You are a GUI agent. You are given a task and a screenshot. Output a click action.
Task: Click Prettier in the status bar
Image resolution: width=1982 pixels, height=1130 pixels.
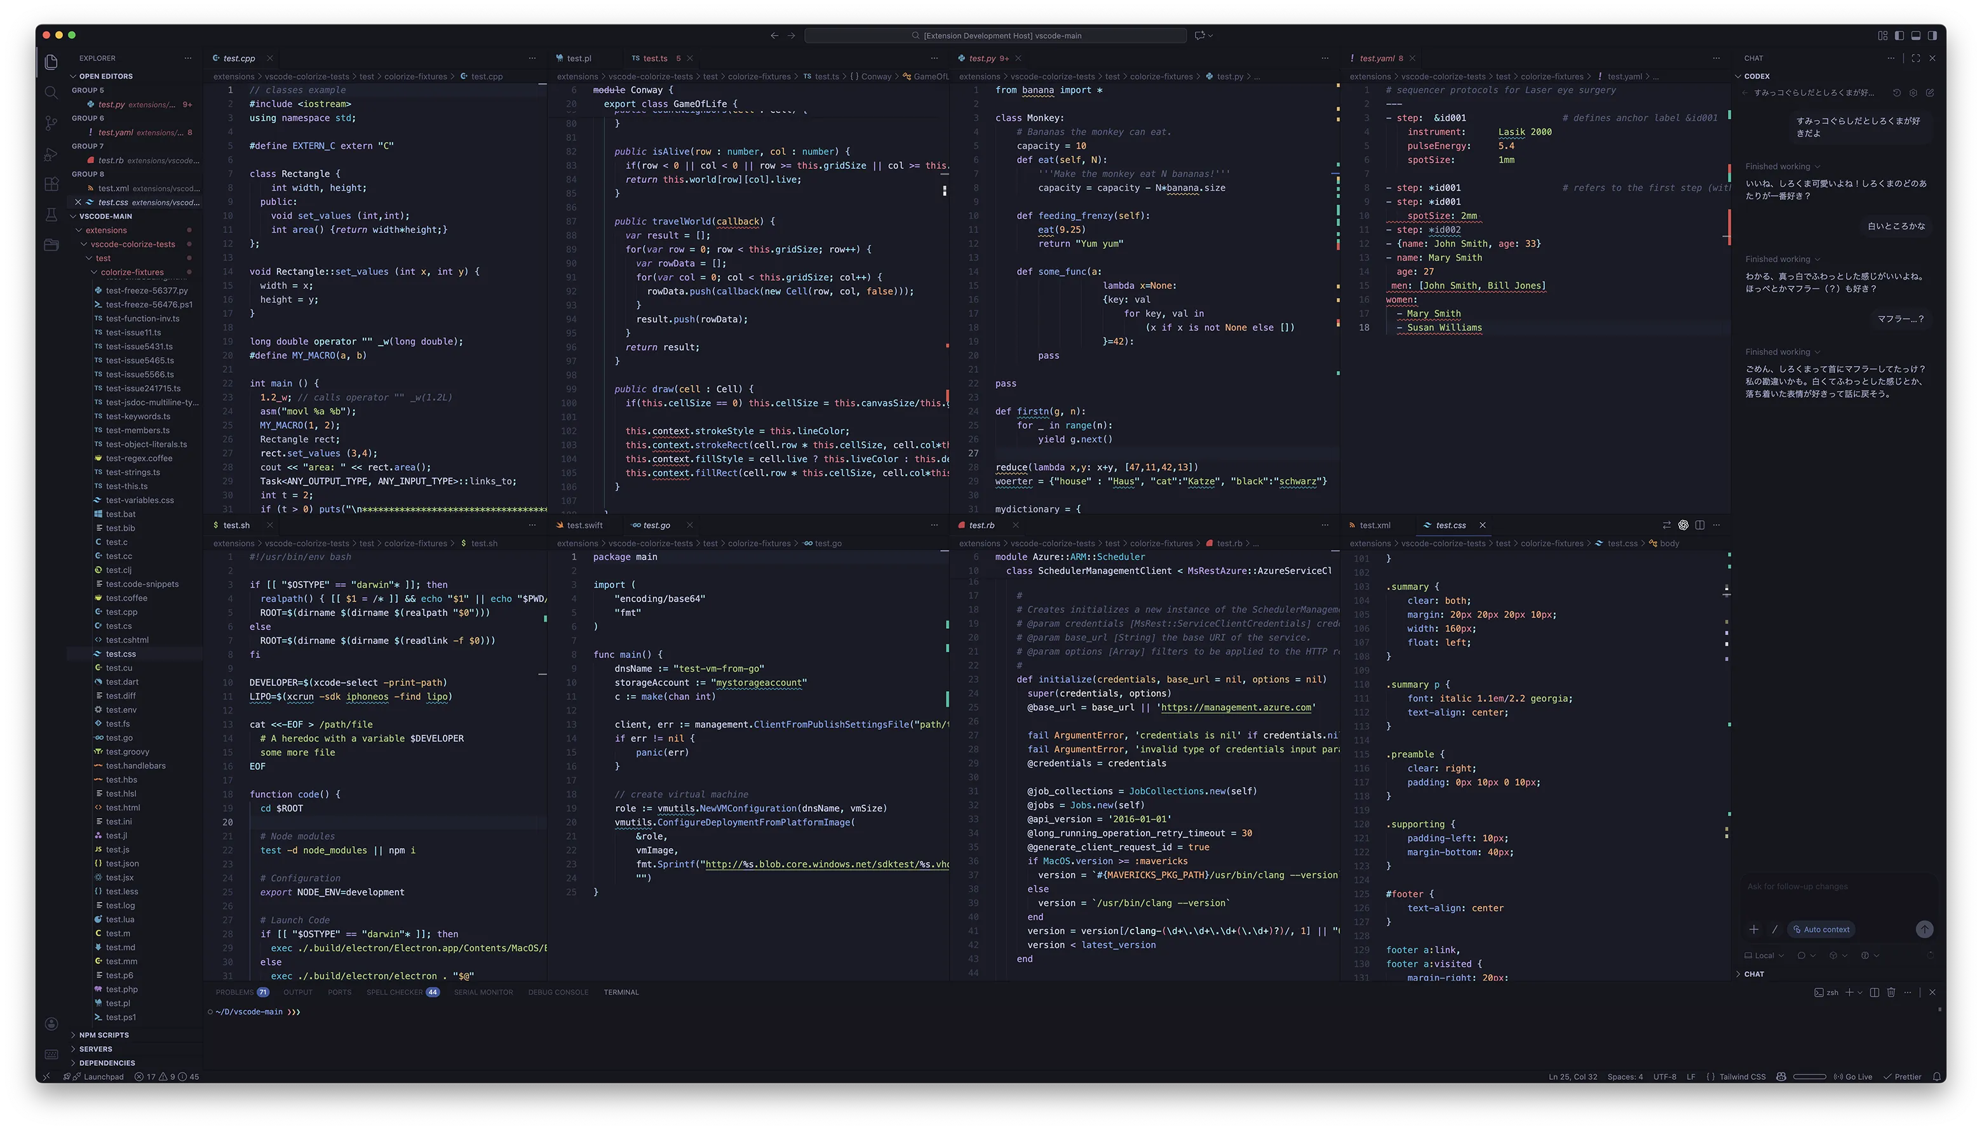(x=1902, y=1077)
